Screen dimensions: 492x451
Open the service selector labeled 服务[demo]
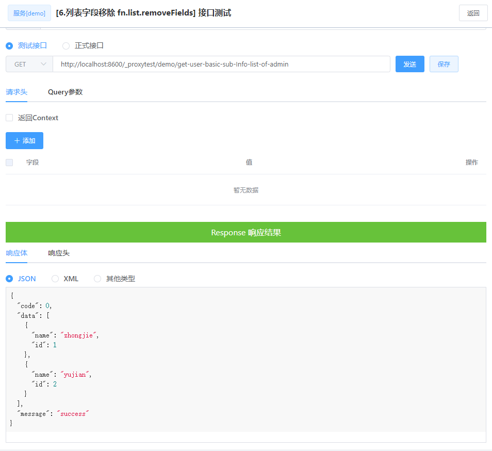pos(29,13)
